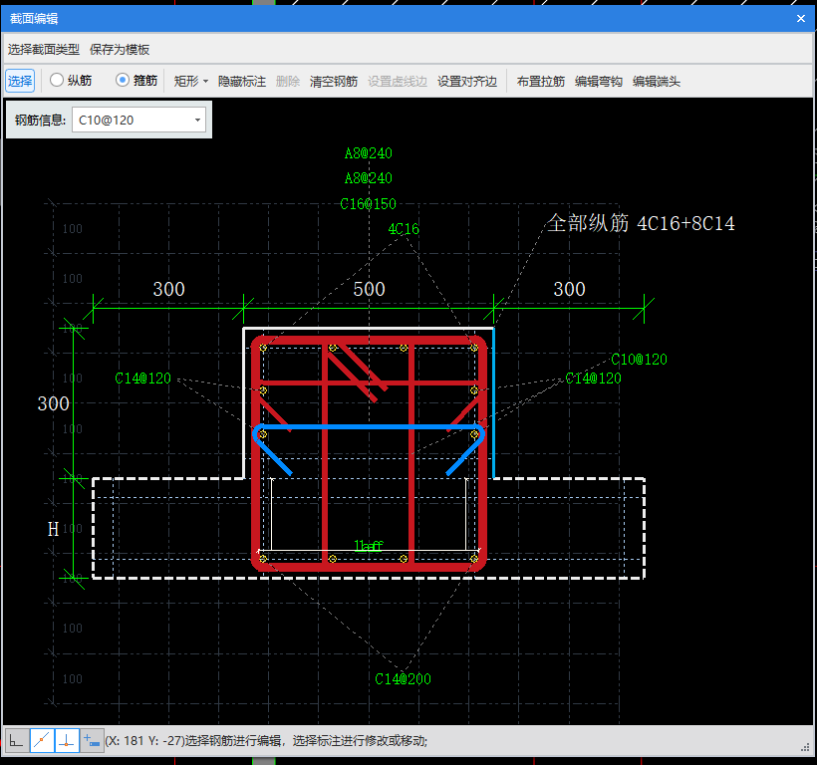The height and width of the screenshot is (765, 817).
Task: Toggle the orthogonal mode icon
Action: tap(17, 740)
